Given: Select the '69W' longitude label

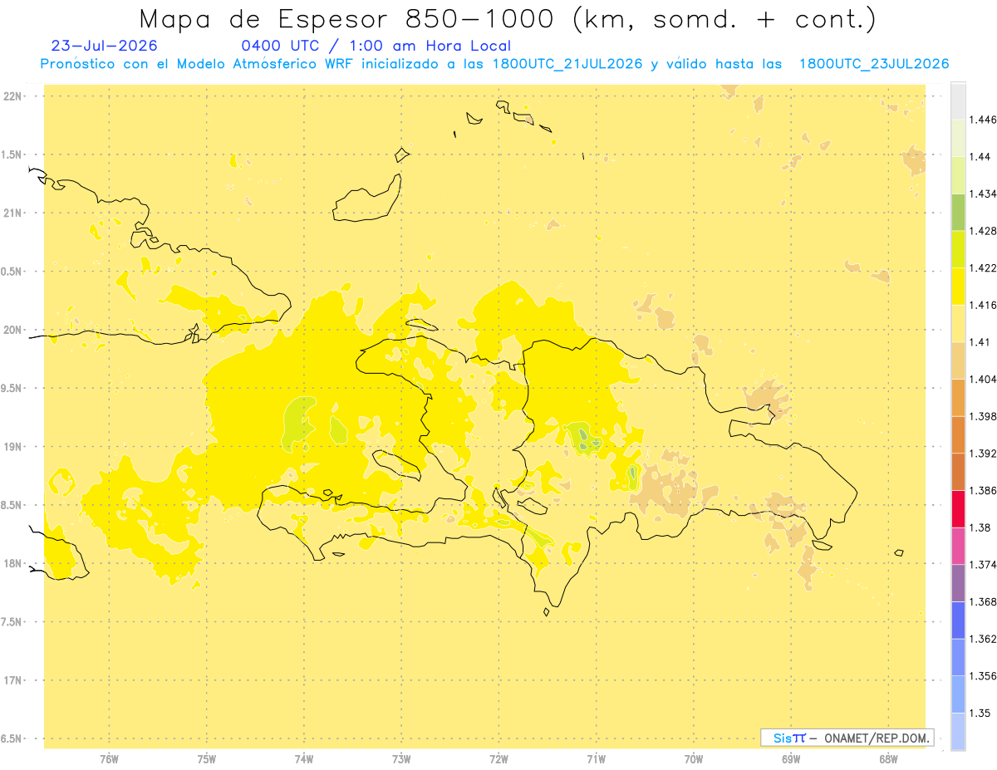Looking at the screenshot, I should (x=790, y=759).
